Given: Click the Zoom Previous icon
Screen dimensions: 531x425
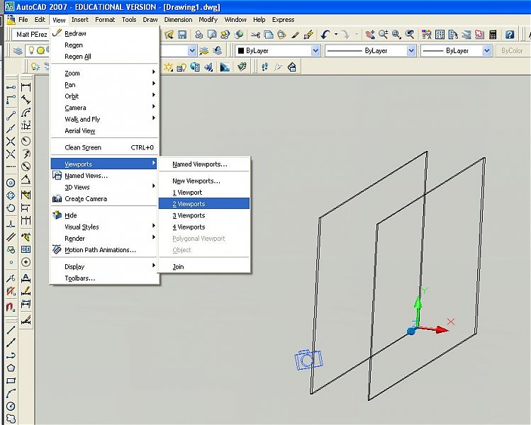Looking at the screenshot, I should point(410,35).
